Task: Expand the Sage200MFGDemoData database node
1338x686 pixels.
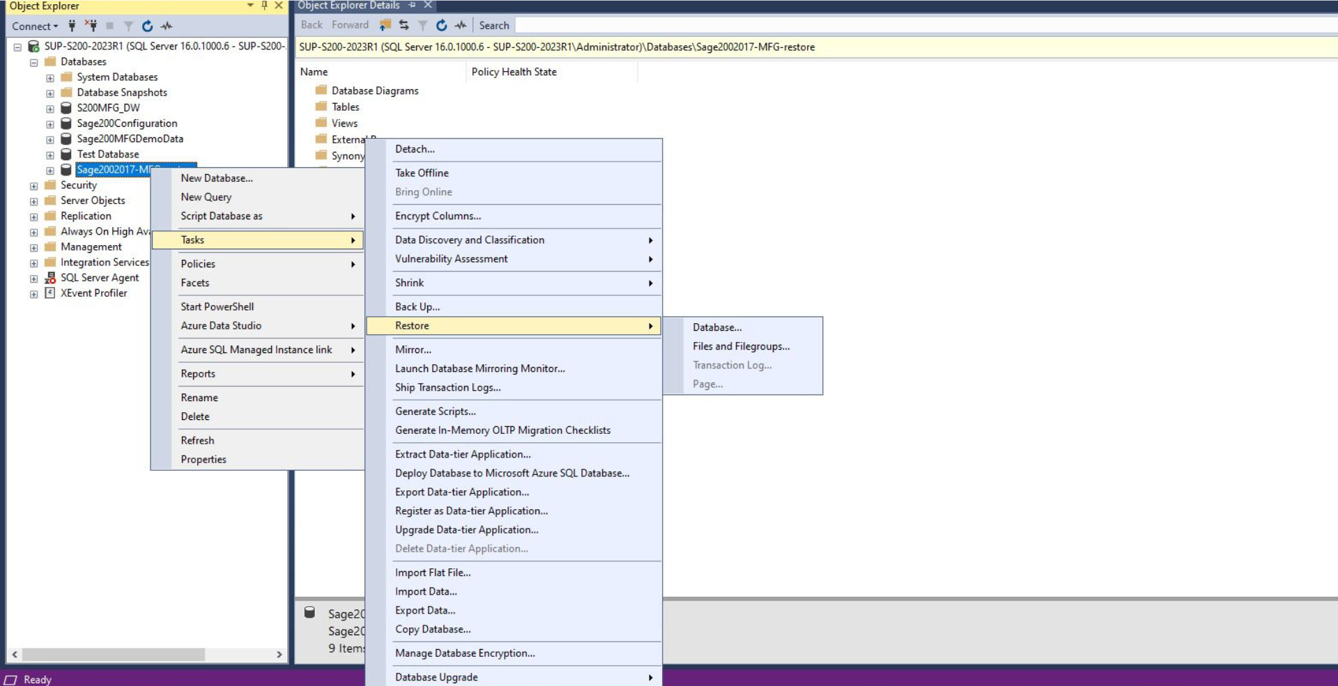Action: point(50,139)
